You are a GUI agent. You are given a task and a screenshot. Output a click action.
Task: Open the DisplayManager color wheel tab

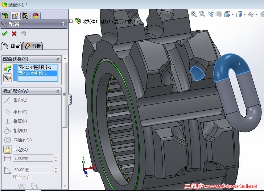click(36, 16)
